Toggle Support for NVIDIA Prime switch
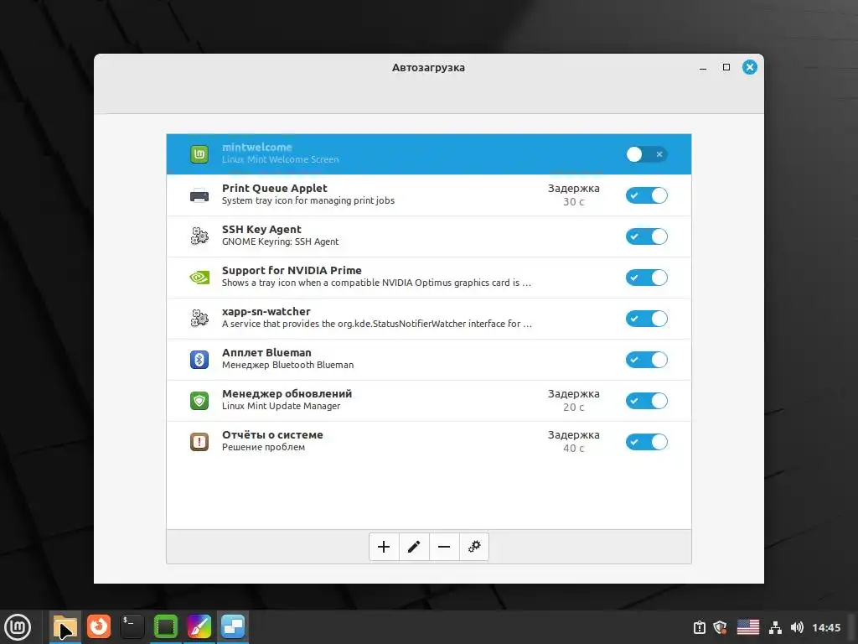Screen dimensions: 858x644 click(646, 278)
